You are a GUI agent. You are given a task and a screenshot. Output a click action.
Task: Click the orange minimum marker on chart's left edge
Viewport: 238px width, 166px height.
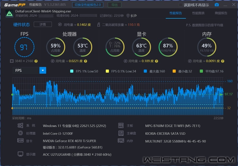coord(12,108)
